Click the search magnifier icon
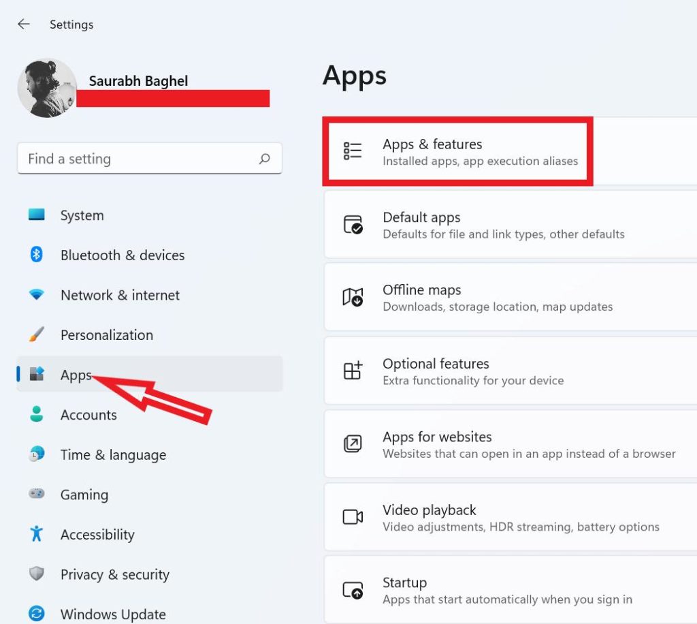The width and height of the screenshot is (697, 624). (x=265, y=159)
